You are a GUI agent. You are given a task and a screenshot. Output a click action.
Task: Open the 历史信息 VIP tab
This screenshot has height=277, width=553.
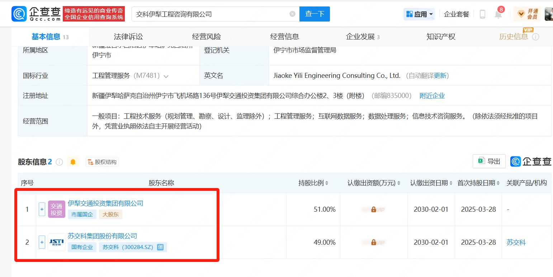tap(514, 37)
